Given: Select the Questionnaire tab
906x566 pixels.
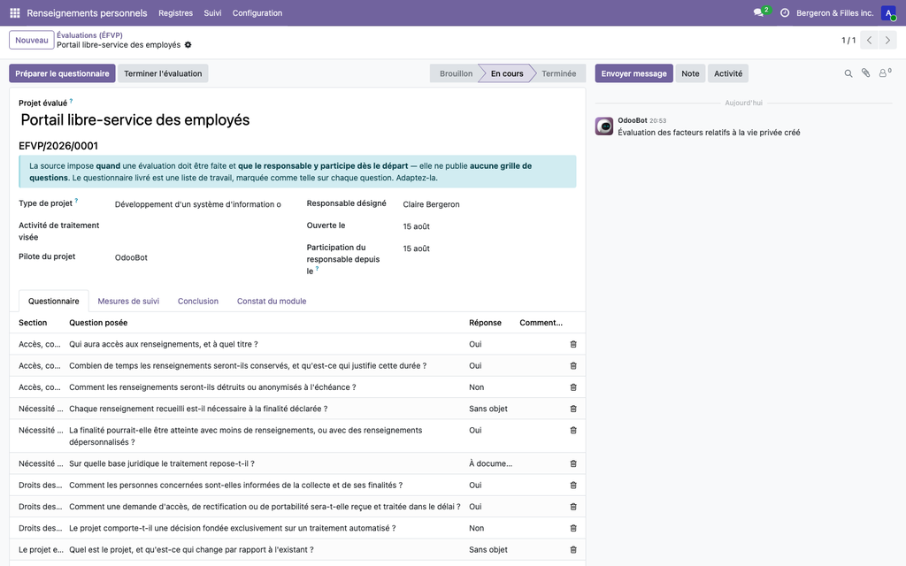Looking at the screenshot, I should [x=54, y=301].
